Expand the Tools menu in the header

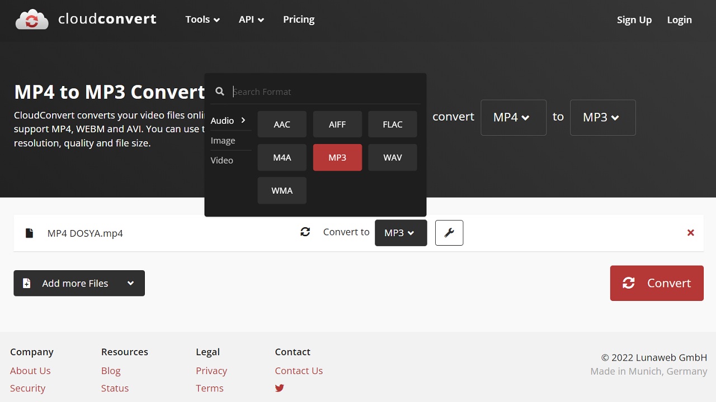(202, 20)
